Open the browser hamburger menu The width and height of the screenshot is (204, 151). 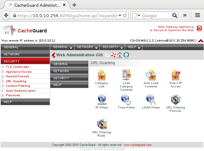point(197,15)
